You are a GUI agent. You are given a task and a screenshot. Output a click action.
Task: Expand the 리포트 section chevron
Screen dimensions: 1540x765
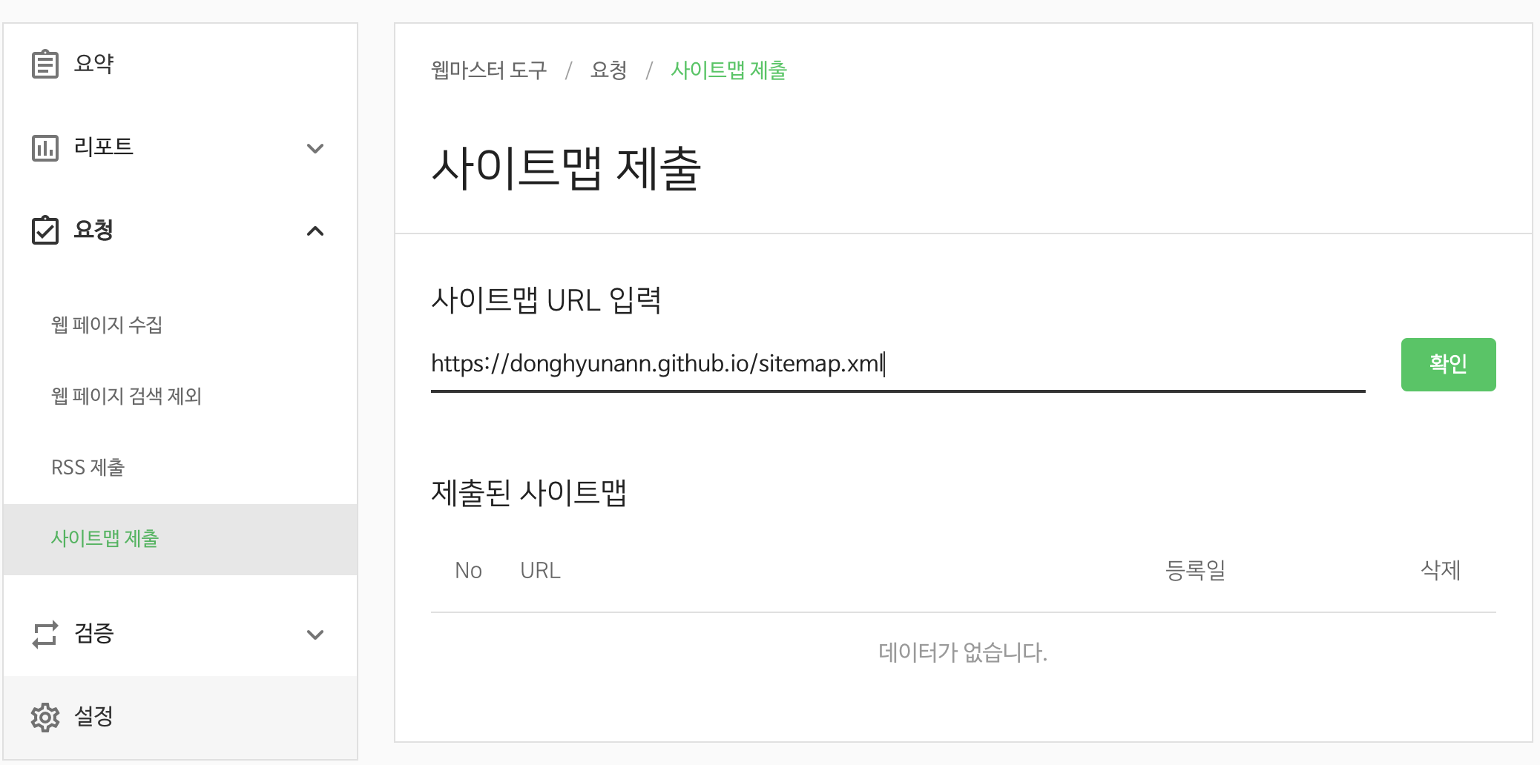315,148
